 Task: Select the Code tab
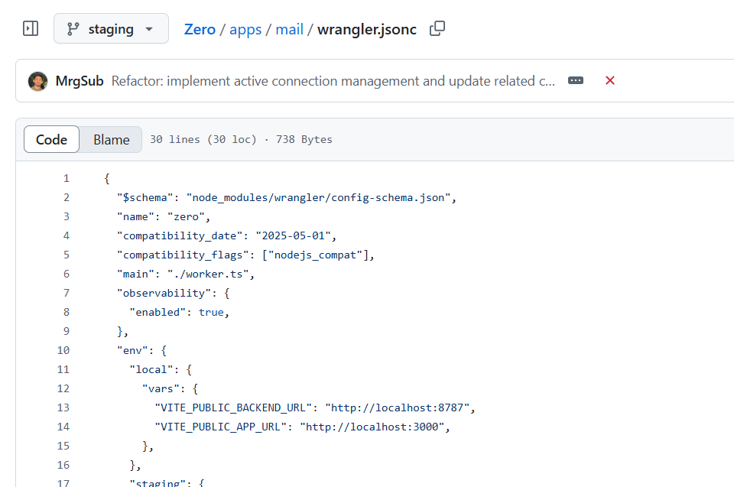[x=51, y=140]
